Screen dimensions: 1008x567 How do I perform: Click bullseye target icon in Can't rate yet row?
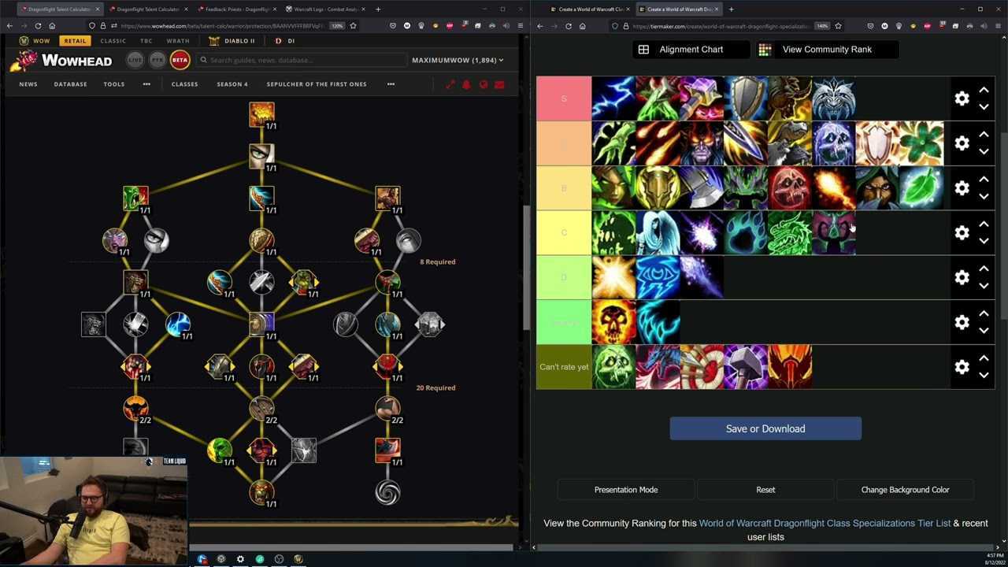pyautogui.click(x=702, y=367)
